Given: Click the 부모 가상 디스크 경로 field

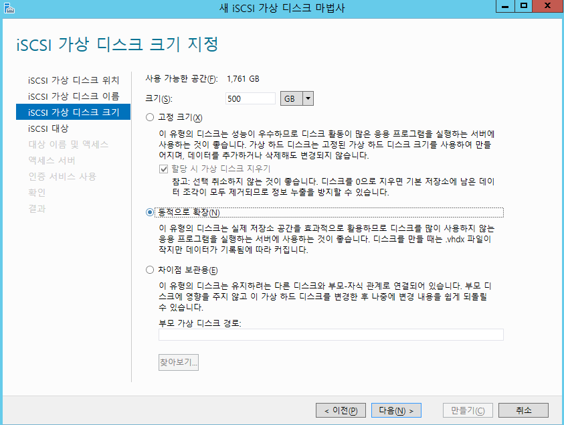Looking at the screenshot, I should coord(331,335).
